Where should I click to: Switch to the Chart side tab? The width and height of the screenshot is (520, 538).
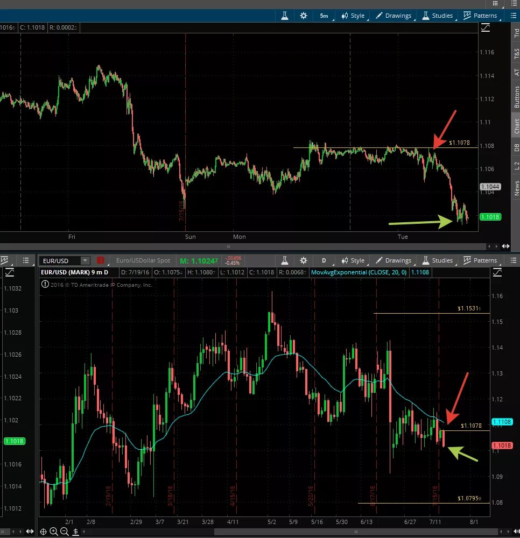click(516, 126)
